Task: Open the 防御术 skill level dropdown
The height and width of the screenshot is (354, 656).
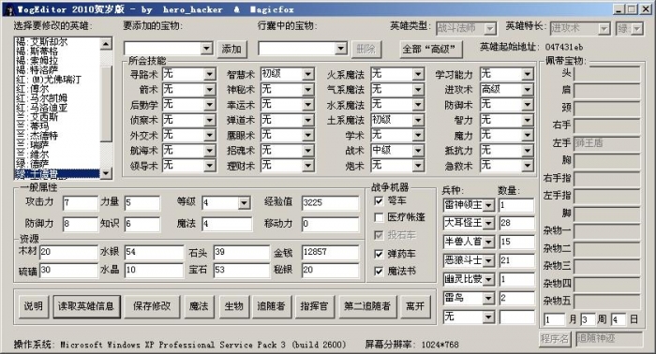Action: point(527,105)
